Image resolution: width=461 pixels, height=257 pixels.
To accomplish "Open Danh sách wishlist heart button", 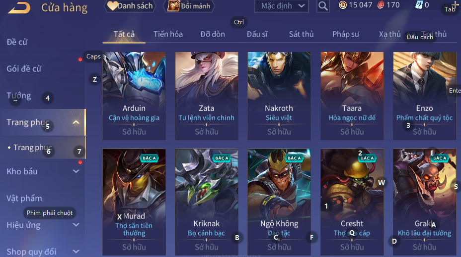I will coord(130,6).
